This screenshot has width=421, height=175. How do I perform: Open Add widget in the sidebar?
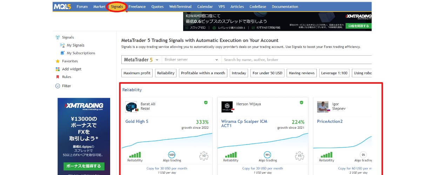[x=72, y=69]
